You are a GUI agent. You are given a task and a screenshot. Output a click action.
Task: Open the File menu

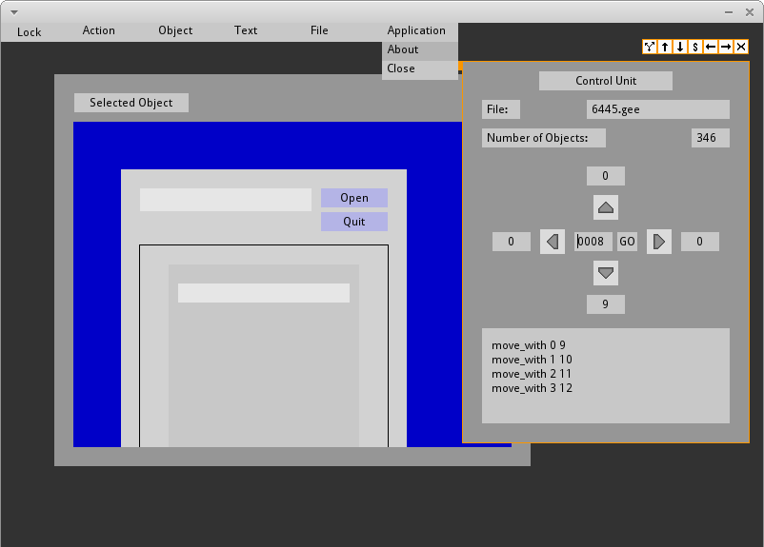(x=319, y=30)
